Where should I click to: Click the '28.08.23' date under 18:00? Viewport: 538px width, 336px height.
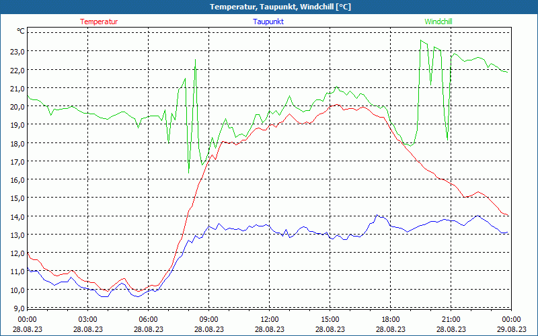[391, 329]
